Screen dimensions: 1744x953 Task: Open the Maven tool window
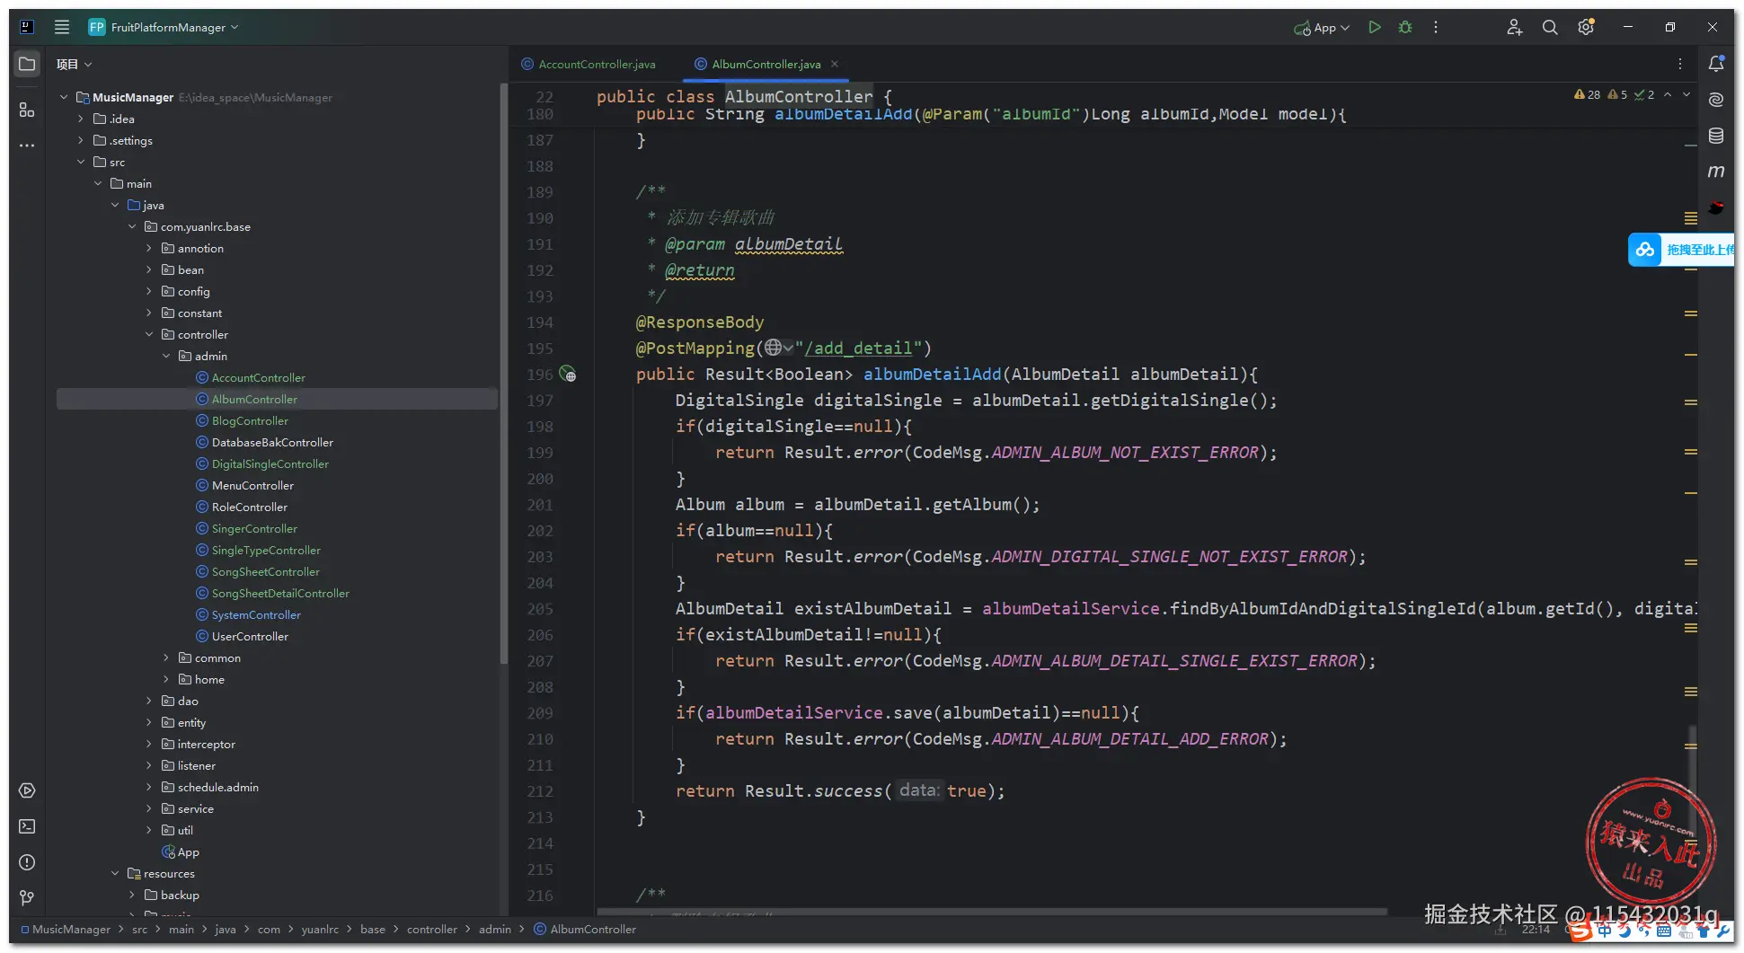[x=1716, y=171]
